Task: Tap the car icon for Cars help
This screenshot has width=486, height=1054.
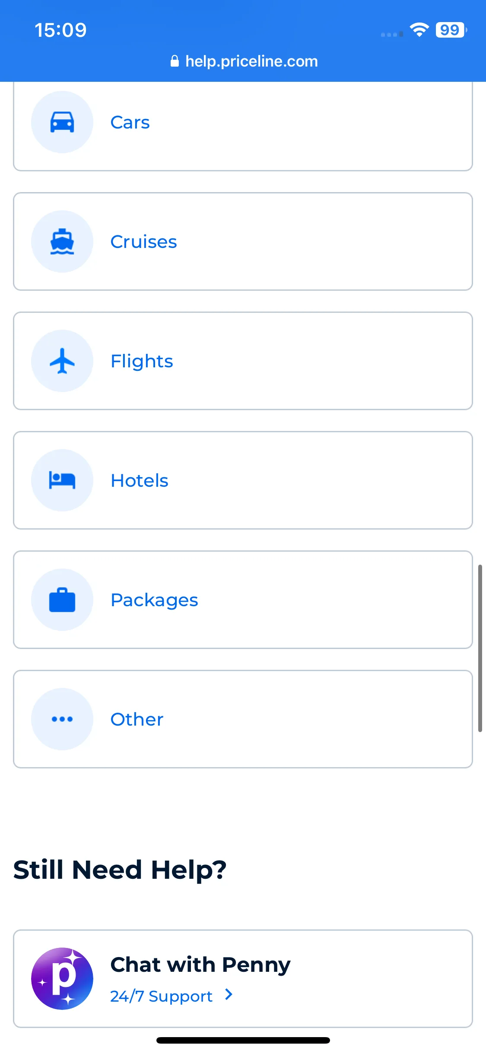Action: 62,122
